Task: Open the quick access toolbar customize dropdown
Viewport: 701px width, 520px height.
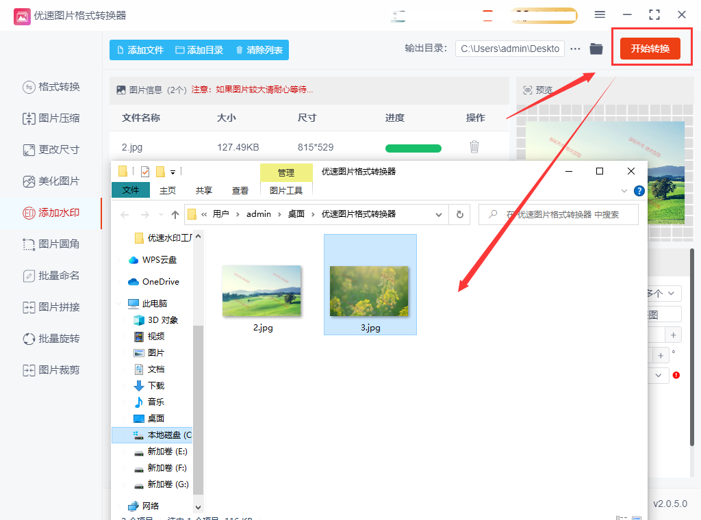Action: coord(173,172)
